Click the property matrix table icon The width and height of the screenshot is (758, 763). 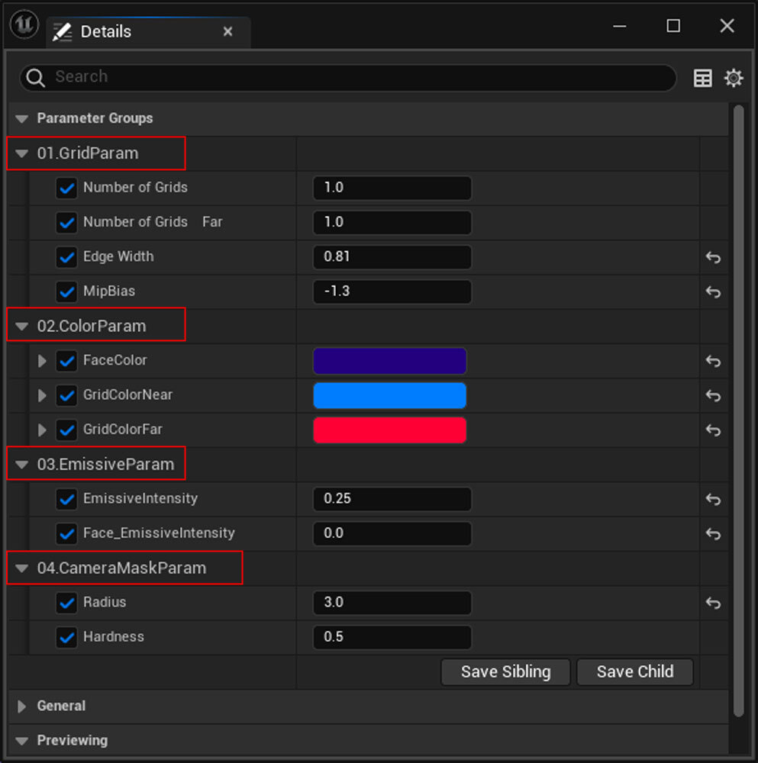(x=703, y=78)
